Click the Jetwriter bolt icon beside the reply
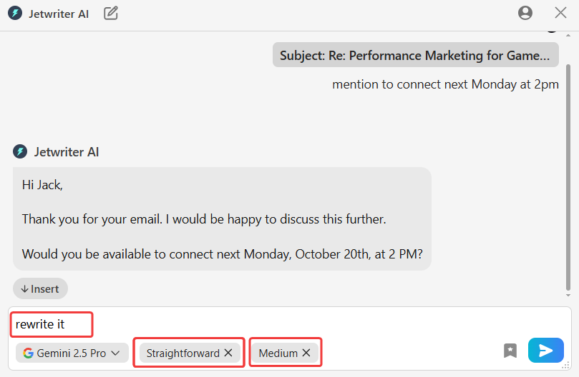Viewport: 579px width, 377px height. [19, 151]
